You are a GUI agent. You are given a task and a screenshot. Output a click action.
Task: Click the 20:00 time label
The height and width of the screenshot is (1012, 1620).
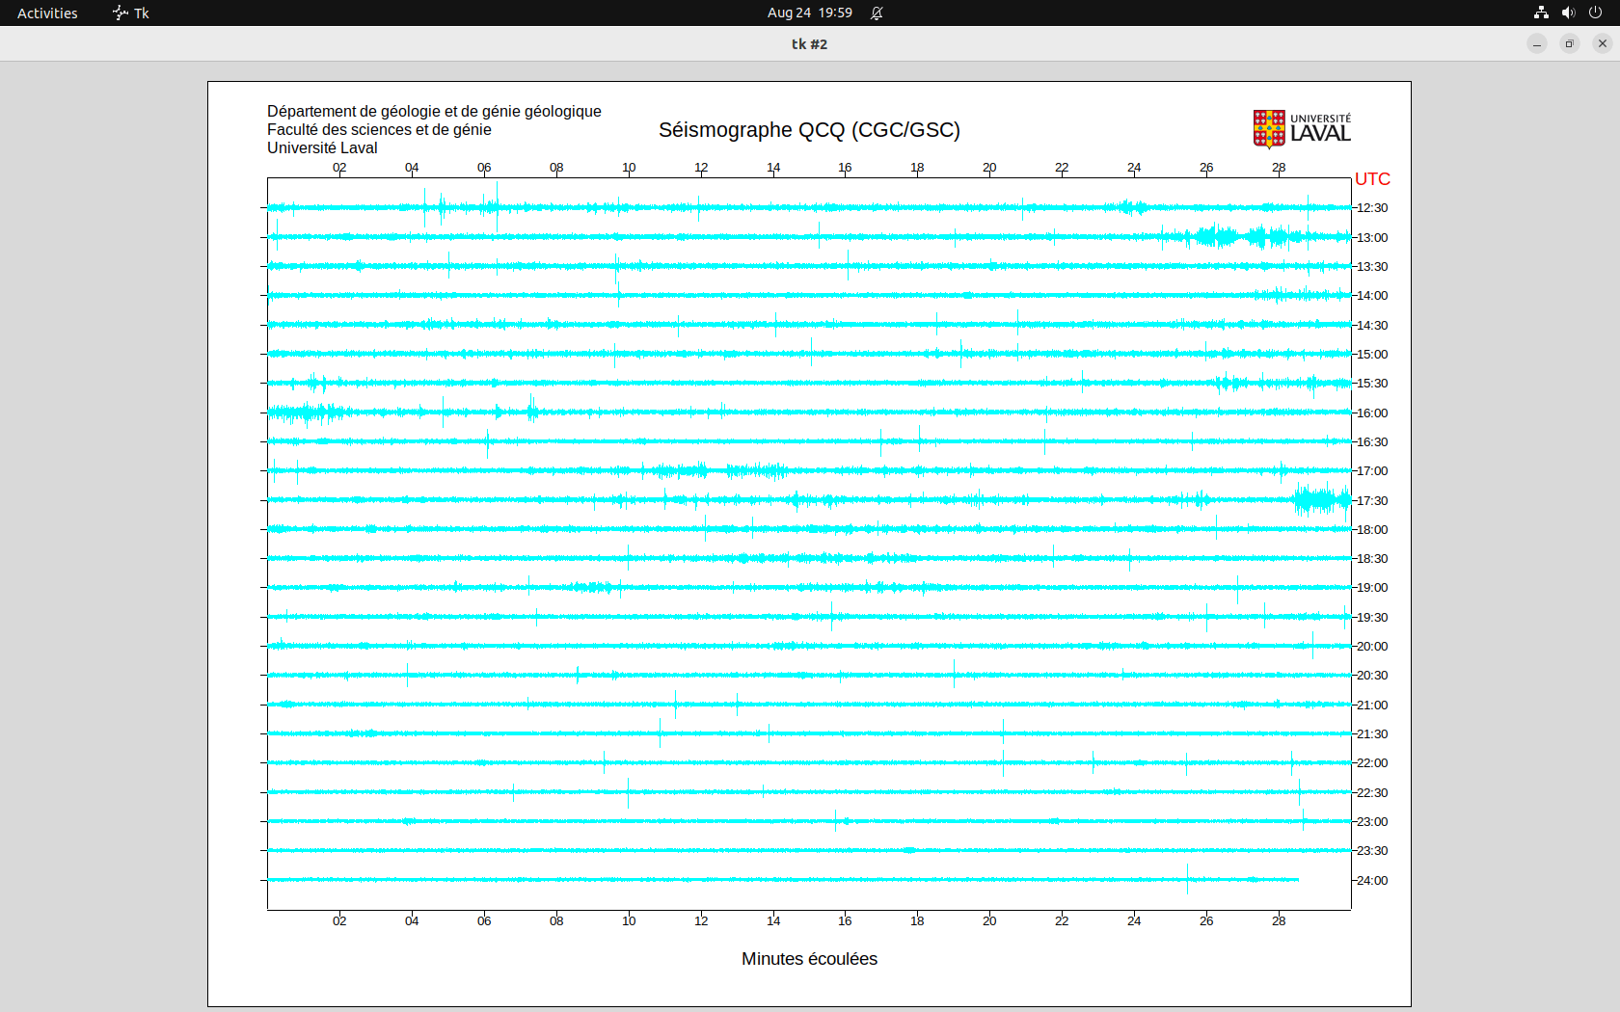click(1372, 647)
